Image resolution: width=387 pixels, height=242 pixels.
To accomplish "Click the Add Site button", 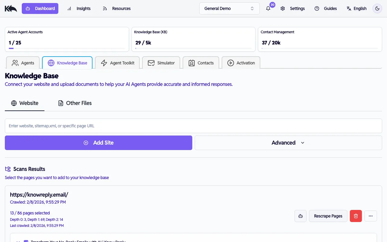I will click(x=98, y=142).
